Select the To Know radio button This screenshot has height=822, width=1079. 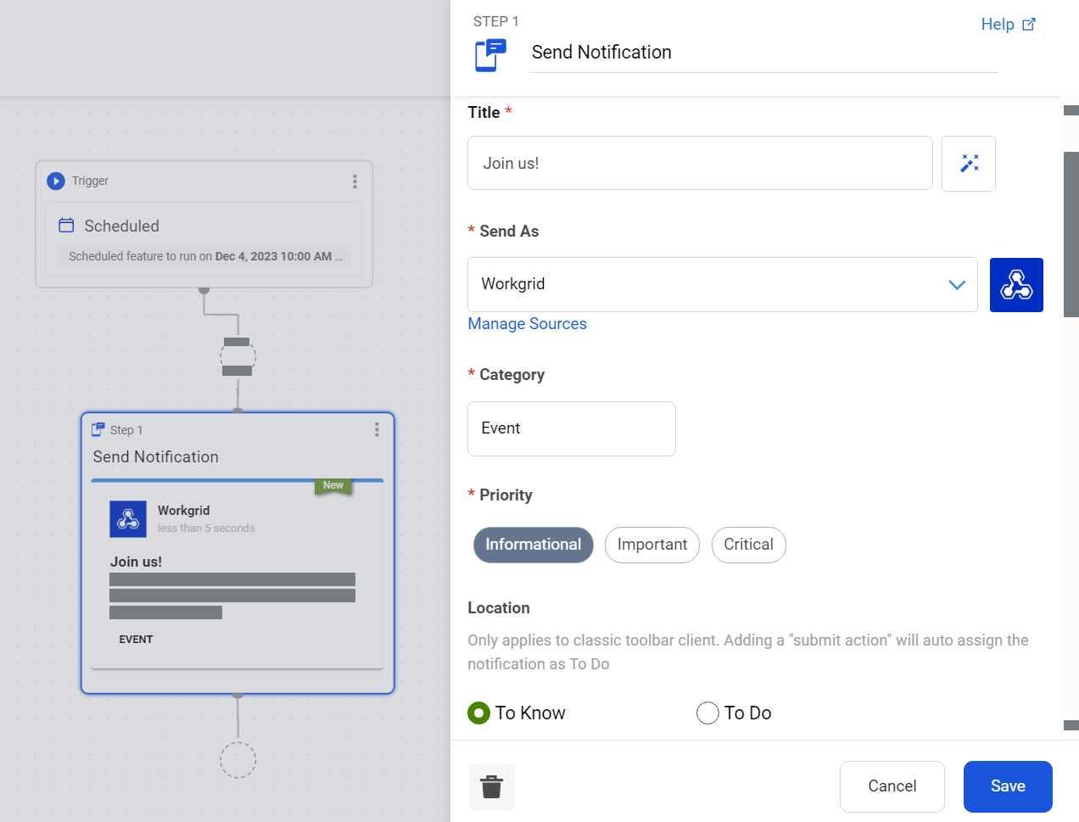(479, 713)
